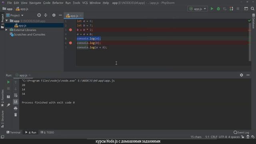The image size is (256, 144).
Task: Hide the Project panel with the minus icon
Action: tap(60, 15)
